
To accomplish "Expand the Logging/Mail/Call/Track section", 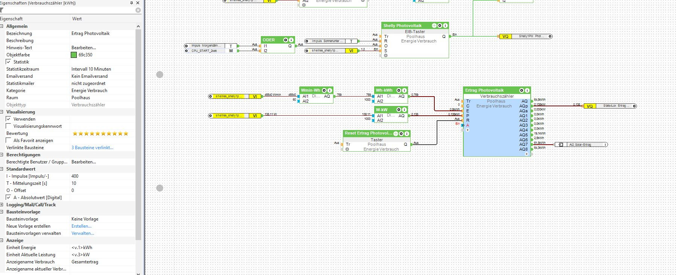I will click(x=2, y=205).
